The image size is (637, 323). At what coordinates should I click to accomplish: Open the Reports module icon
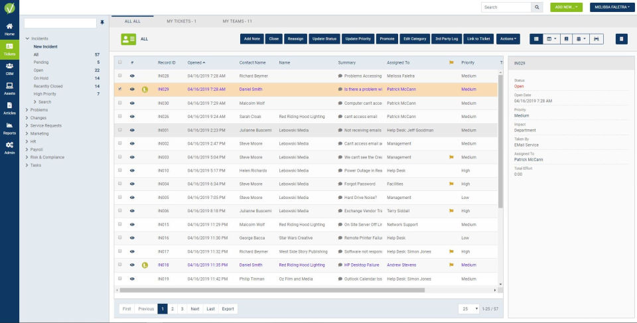tap(9, 127)
